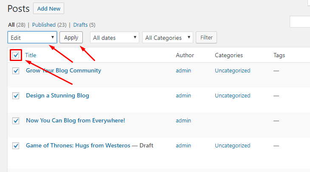Click the Add New post button
The width and height of the screenshot is (310, 172).
pos(48,8)
